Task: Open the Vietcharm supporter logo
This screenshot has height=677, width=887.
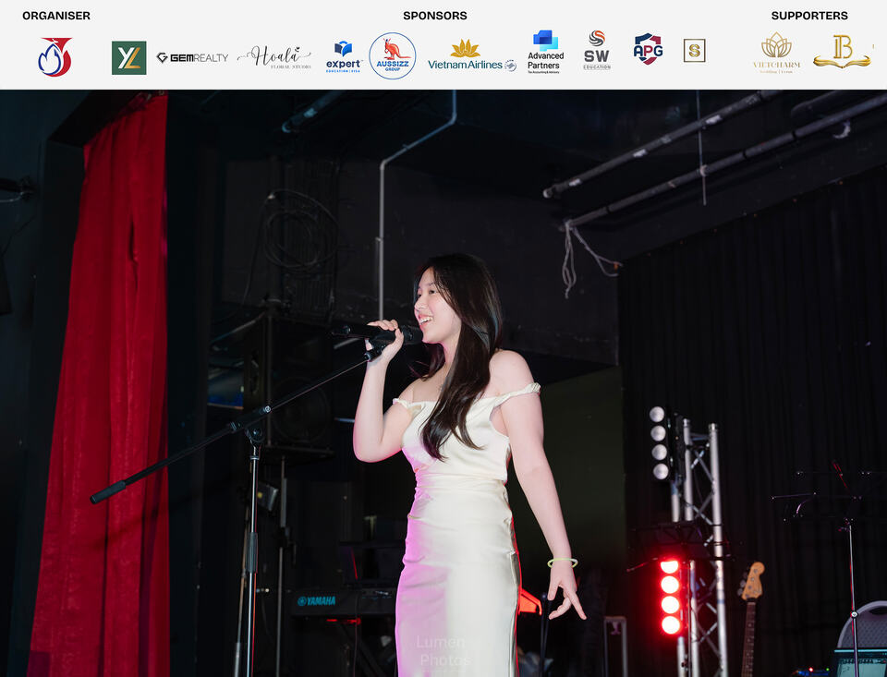Action: point(777,53)
